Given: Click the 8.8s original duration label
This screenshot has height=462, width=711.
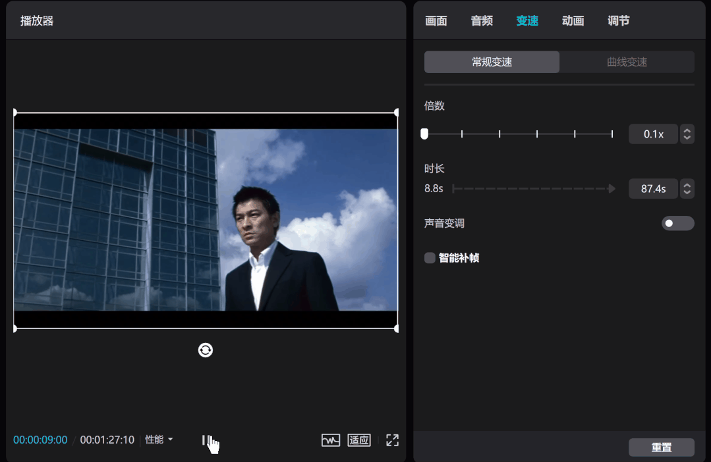Looking at the screenshot, I should (x=434, y=188).
